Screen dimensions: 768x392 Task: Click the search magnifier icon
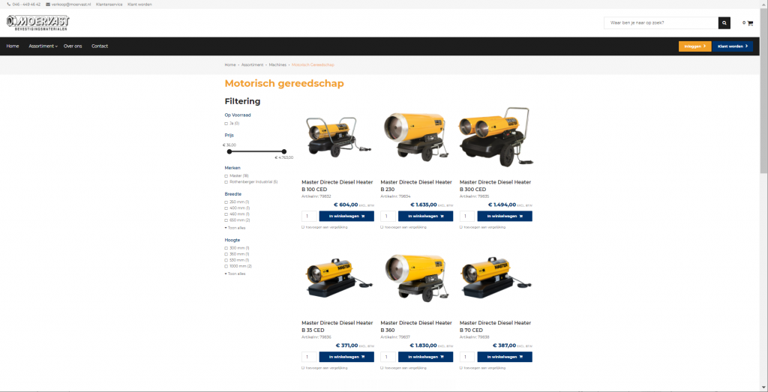coord(724,23)
